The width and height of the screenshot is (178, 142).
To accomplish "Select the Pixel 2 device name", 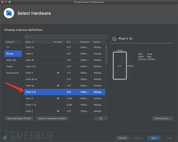I will point(29,111).
